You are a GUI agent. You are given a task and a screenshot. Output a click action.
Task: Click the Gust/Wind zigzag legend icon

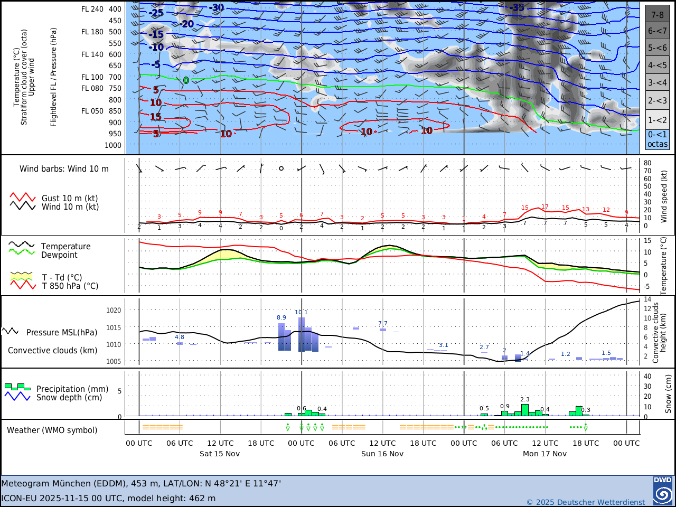23,202
